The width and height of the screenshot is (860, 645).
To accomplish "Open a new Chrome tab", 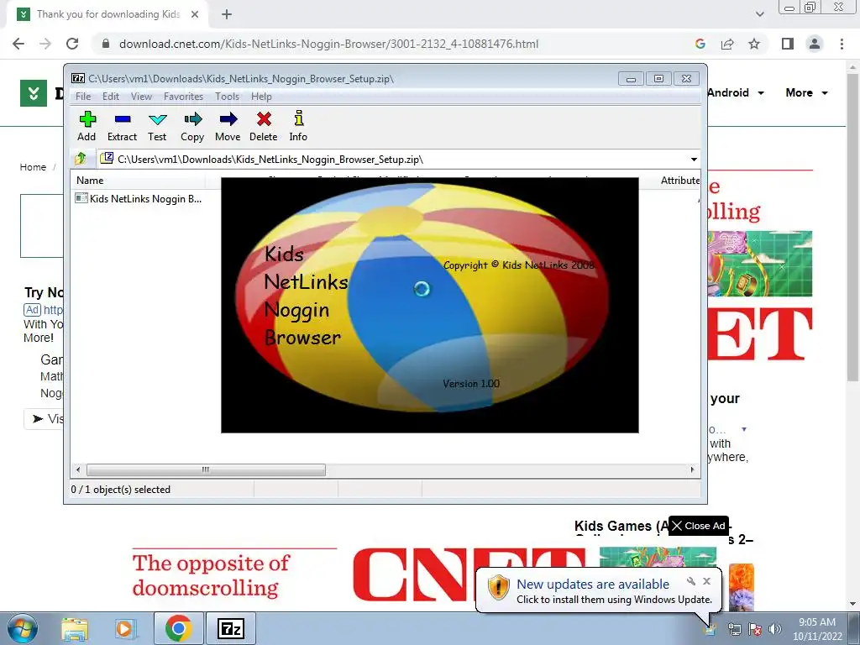I will [x=227, y=14].
